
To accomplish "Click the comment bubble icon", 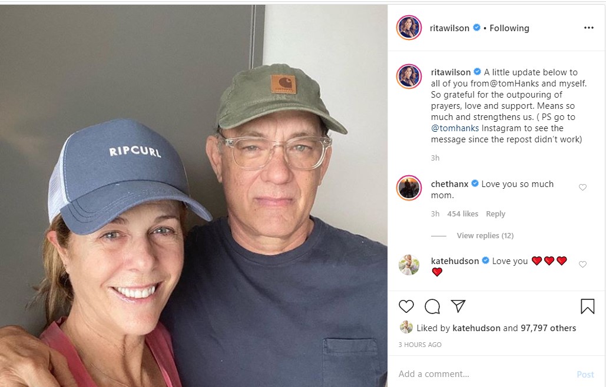I will 432,306.
